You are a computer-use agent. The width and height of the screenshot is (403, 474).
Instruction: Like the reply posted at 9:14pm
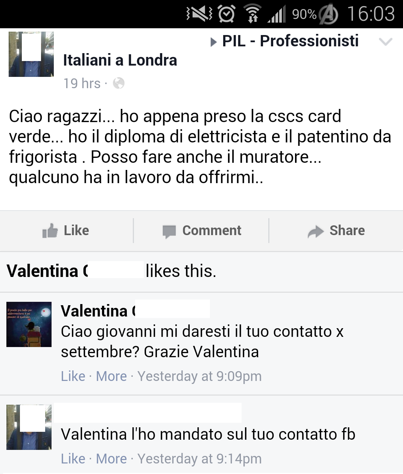coord(73,459)
